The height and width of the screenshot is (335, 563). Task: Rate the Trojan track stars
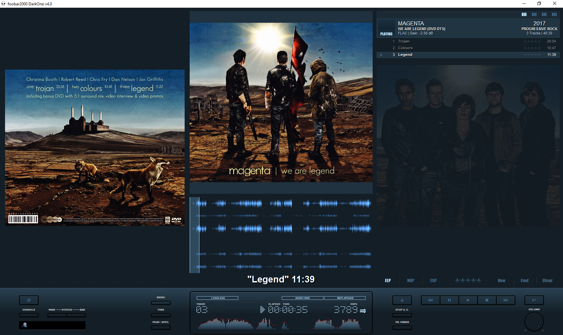click(532, 41)
